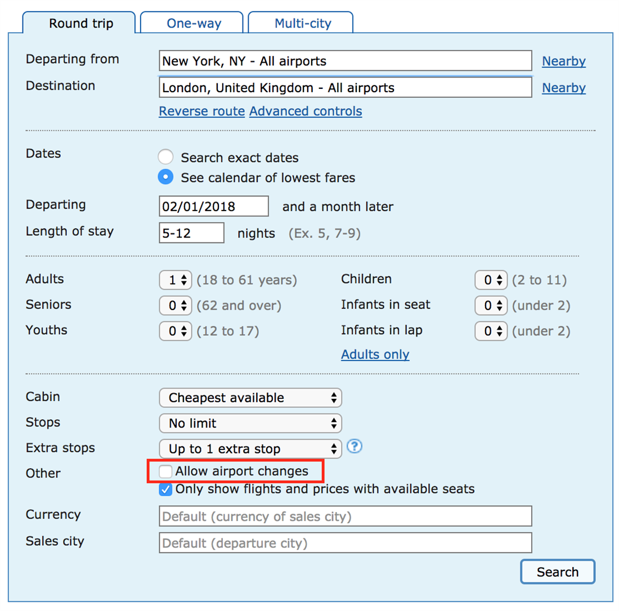619x611 pixels.
Task: Open the Children count selector
Action: (491, 280)
